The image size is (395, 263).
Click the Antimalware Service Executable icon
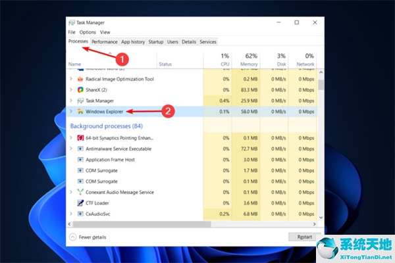coord(80,149)
